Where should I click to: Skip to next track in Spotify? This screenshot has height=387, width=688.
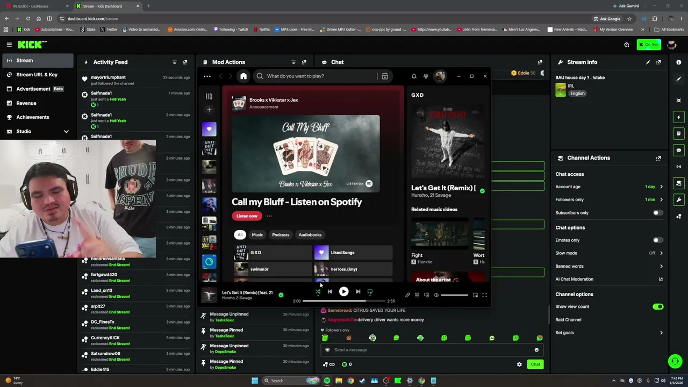tap(358, 292)
